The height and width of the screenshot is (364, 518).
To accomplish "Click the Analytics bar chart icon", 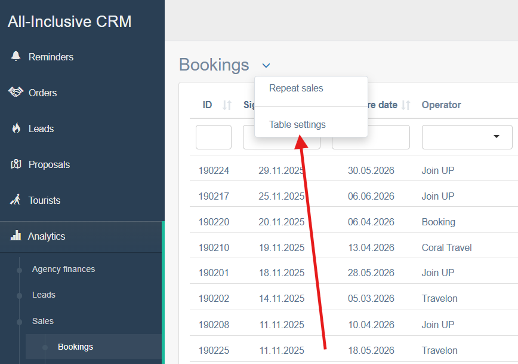I will [16, 235].
